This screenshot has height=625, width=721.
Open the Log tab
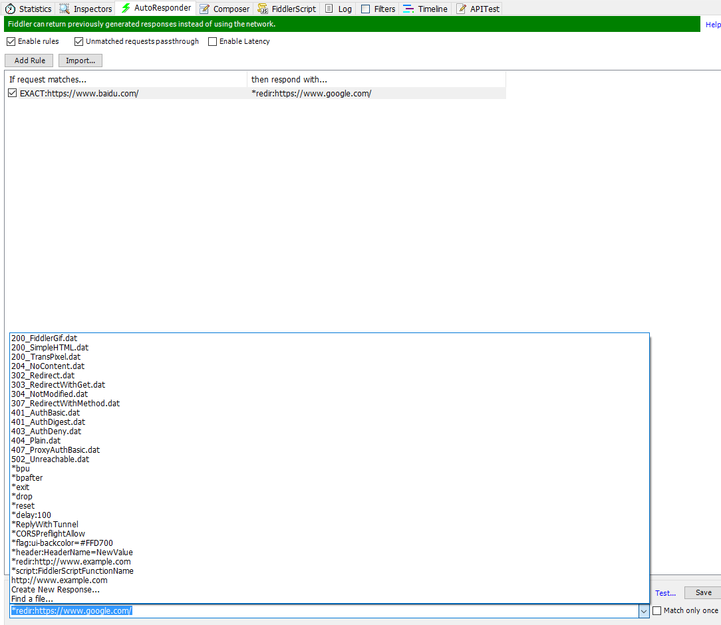(x=339, y=9)
